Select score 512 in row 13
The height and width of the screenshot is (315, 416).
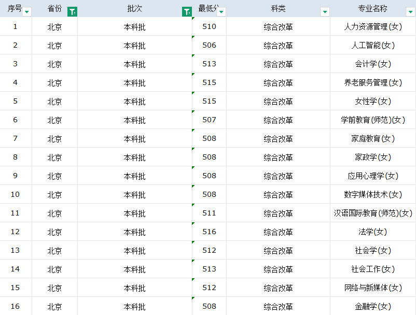(x=210, y=250)
